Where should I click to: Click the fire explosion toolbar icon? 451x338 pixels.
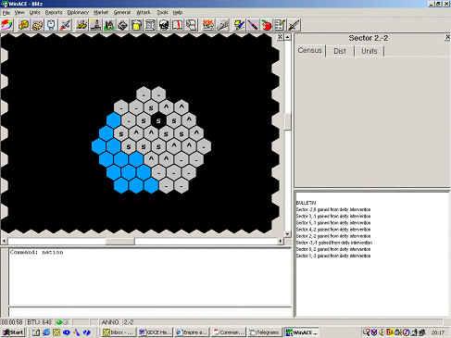pos(208,25)
